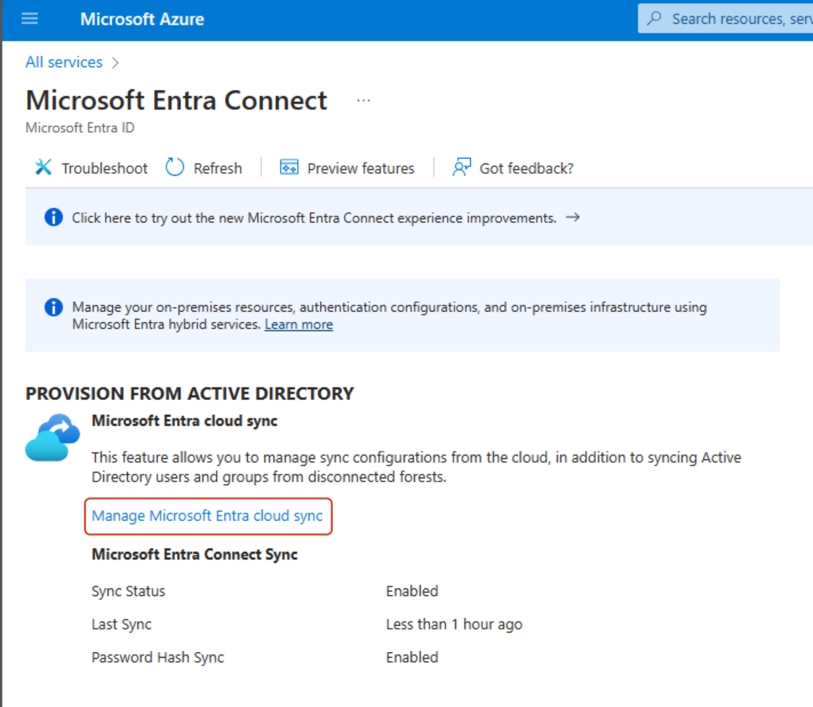Screen dimensions: 813x707
Task: Click the info icon in experience banner
Action: click(54, 217)
